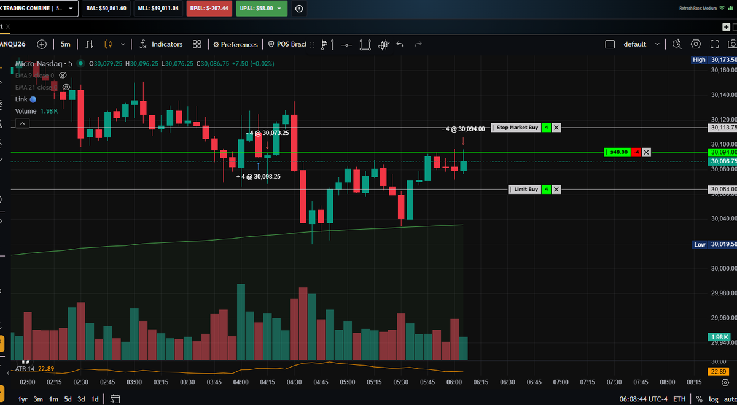737x405 pixels.
Task: Select the 5d date range
Action: [x=68, y=399]
